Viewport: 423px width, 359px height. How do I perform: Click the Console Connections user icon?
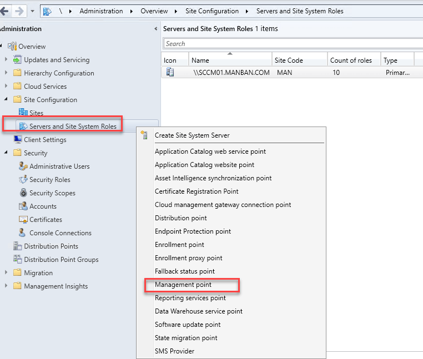tap(23, 232)
